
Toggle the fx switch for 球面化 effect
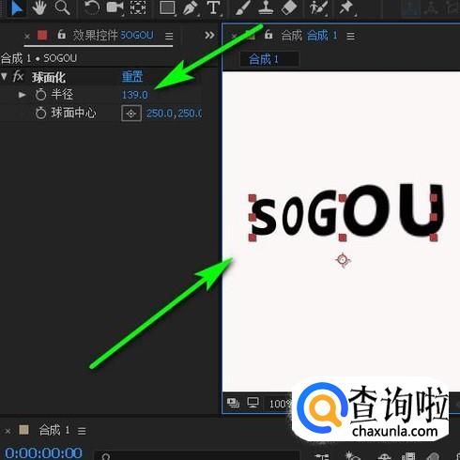18,76
